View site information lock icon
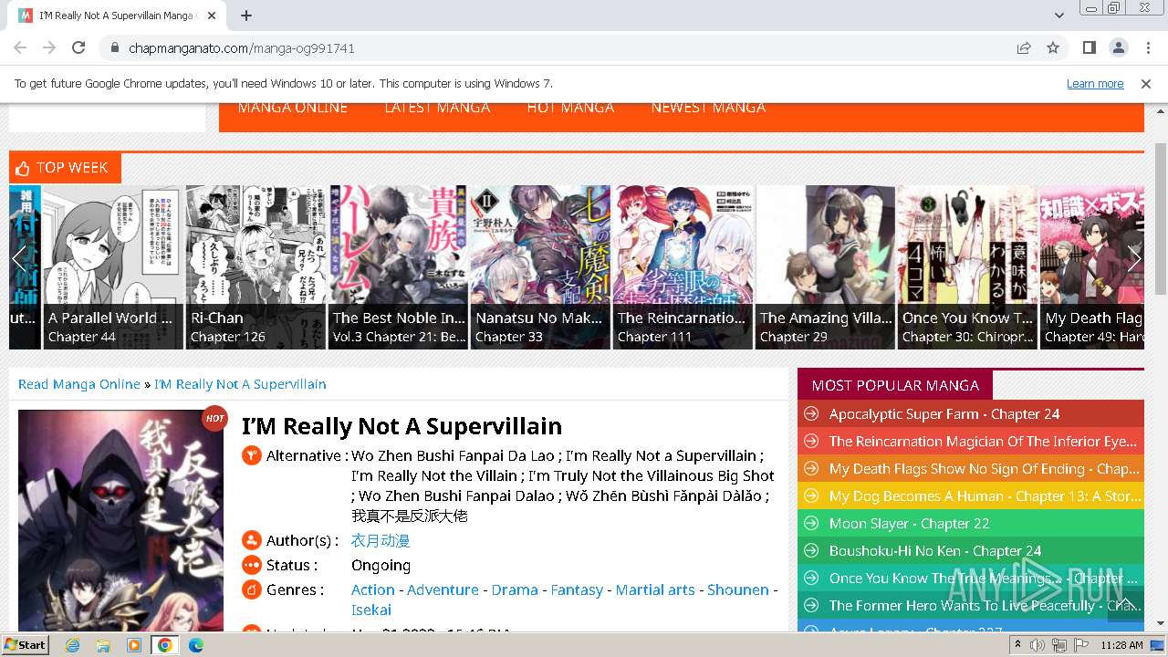 115,47
